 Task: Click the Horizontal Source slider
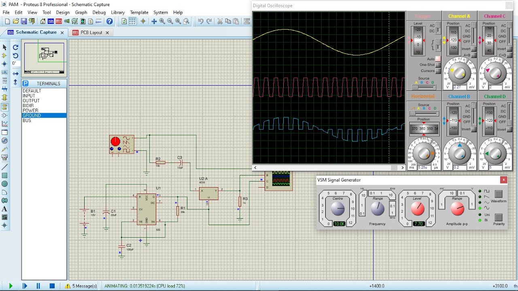[423, 114]
